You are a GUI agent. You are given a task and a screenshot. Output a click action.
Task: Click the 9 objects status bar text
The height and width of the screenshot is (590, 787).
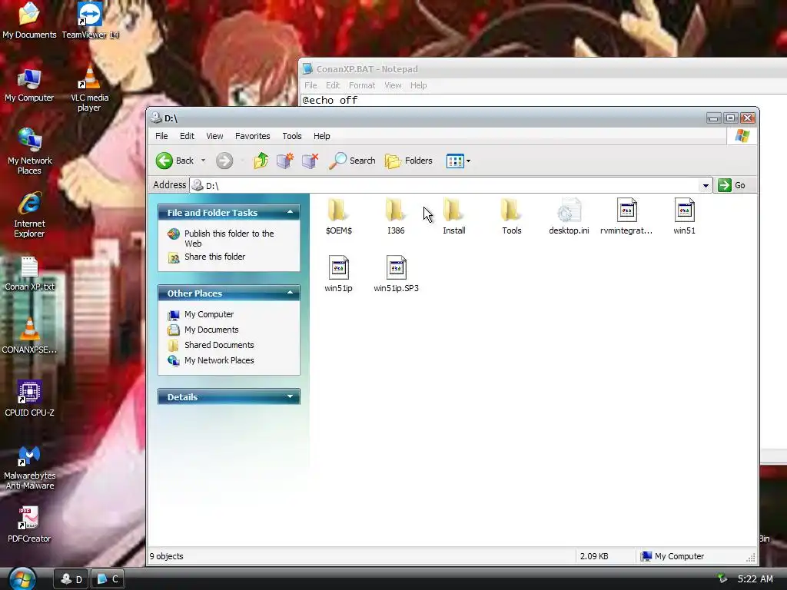coord(167,556)
